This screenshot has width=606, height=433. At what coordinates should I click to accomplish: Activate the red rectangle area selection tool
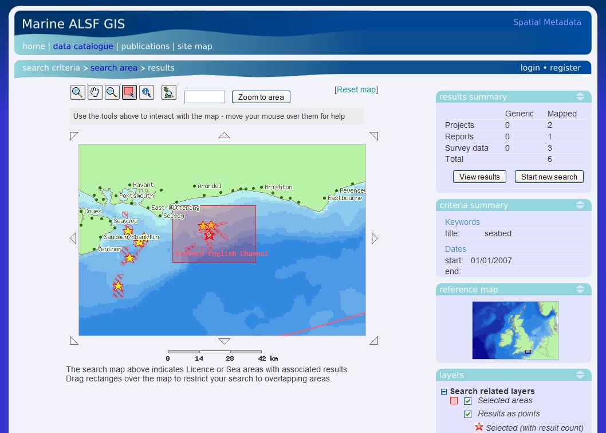pos(129,92)
